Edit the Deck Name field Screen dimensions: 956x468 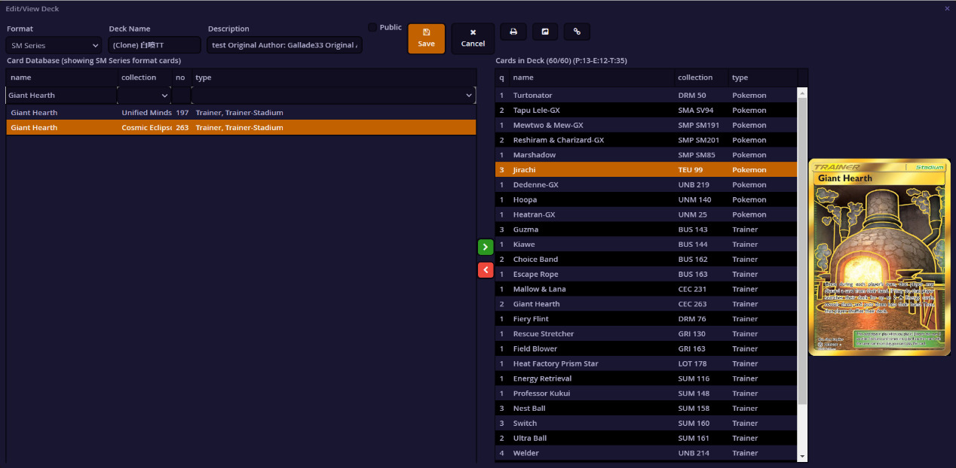[x=155, y=45]
